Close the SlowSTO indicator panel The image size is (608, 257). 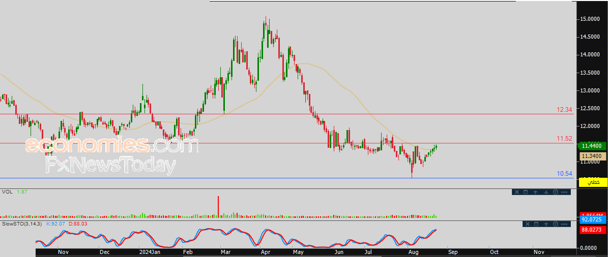click(528, 224)
